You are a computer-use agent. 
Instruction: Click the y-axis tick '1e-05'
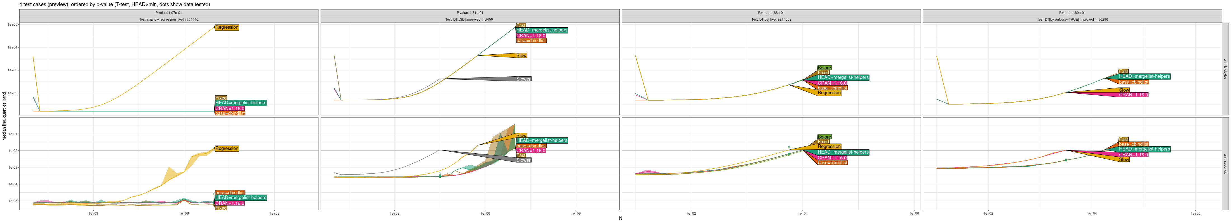(13, 201)
